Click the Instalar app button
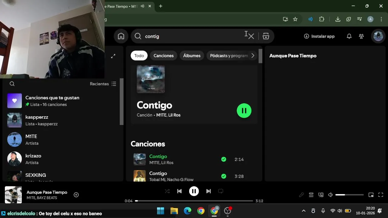388x218 pixels. tap(319, 36)
